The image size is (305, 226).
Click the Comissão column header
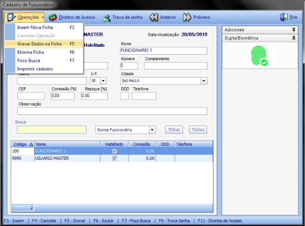coord(142,144)
